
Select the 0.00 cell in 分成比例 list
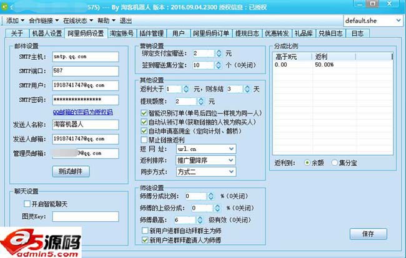click(280, 65)
